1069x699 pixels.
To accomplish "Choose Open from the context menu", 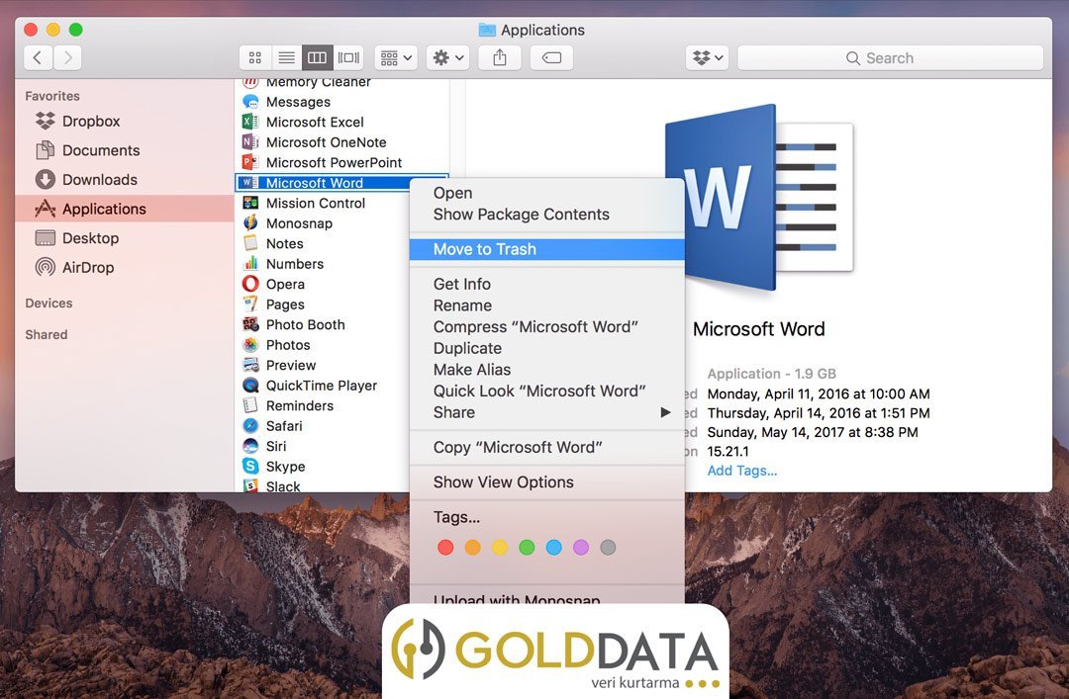I will point(546,194).
